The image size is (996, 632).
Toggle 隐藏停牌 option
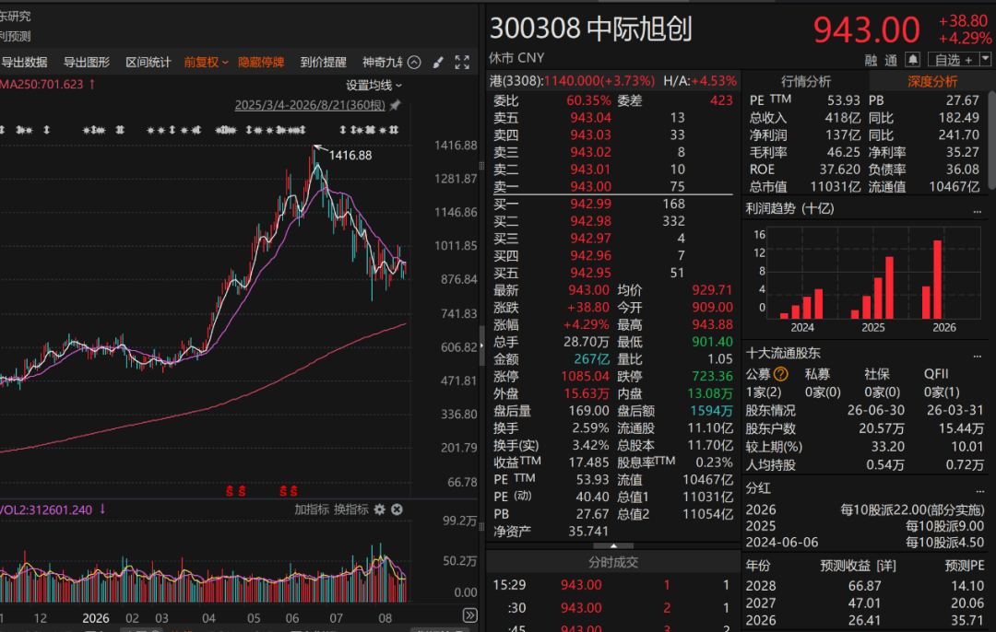(x=261, y=62)
